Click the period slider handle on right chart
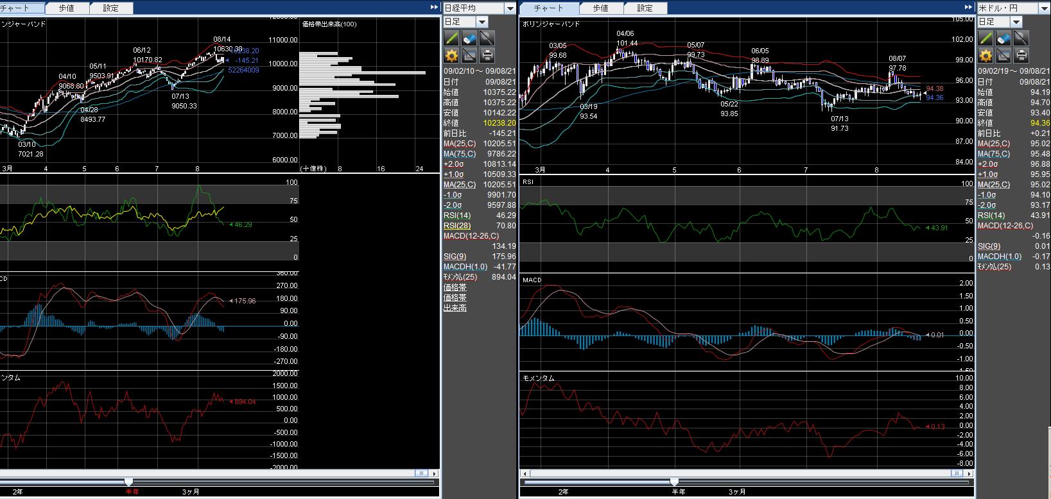This screenshot has width=1051, height=499. (x=674, y=482)
